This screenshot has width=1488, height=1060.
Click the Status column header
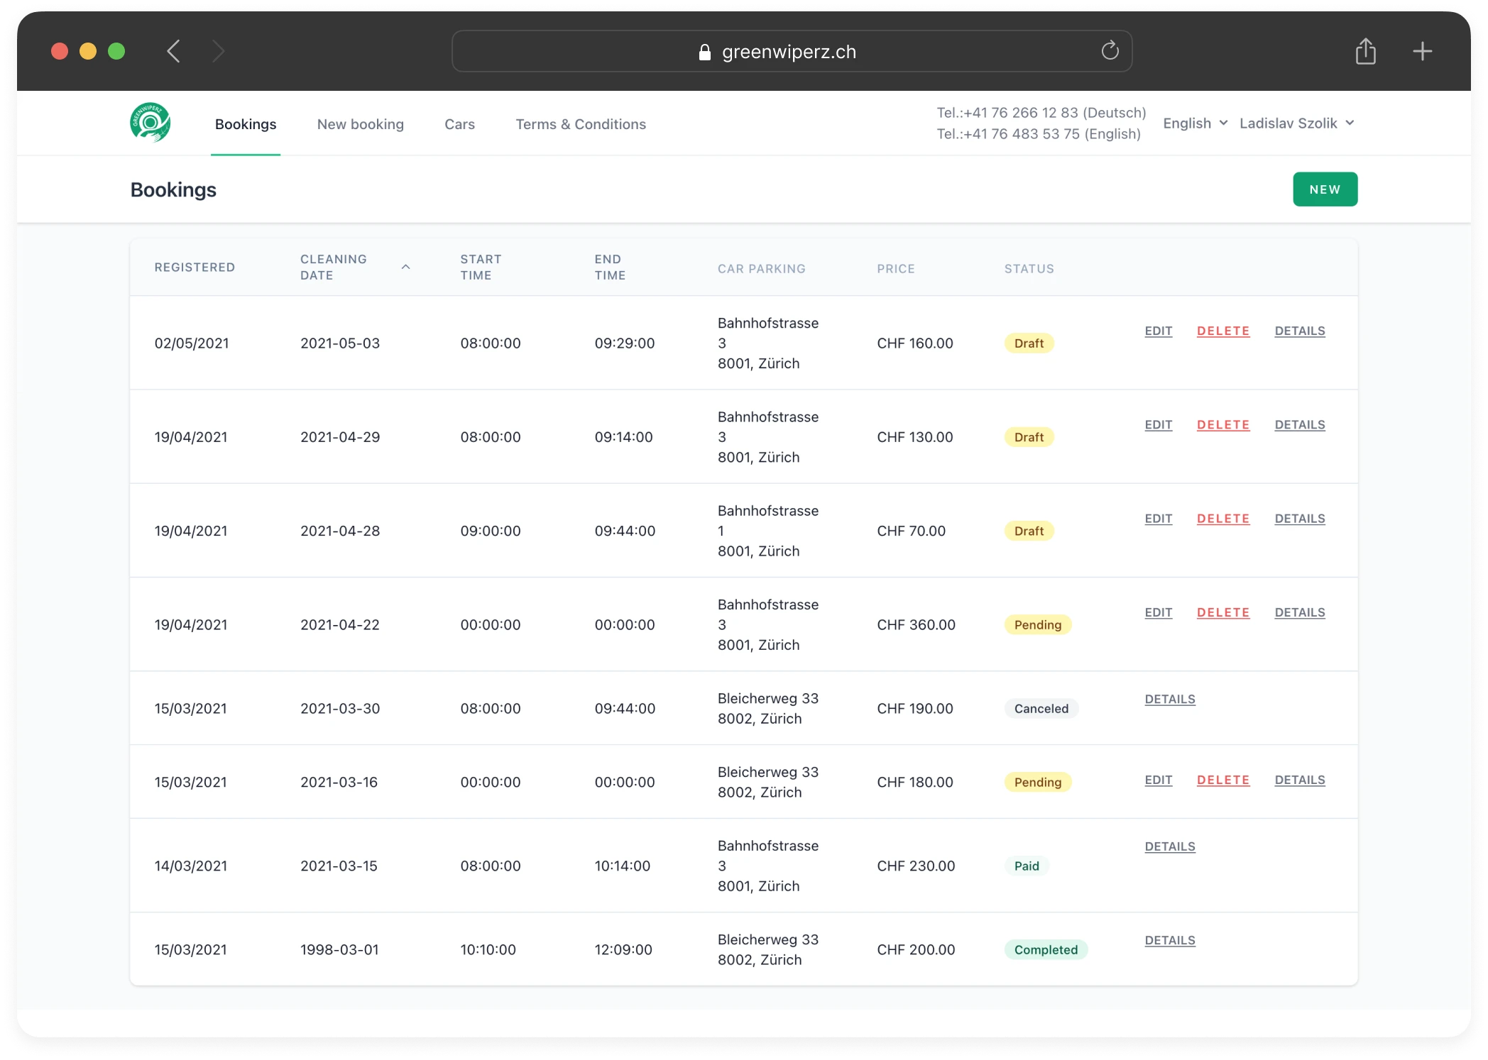point(1029,269)
